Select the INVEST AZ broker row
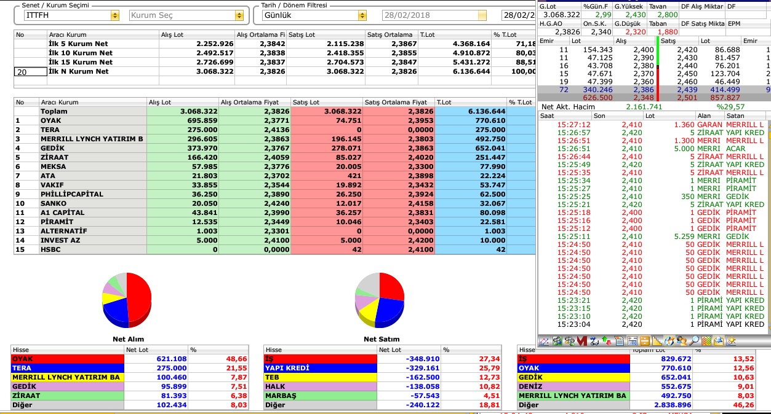 [274, 240]
